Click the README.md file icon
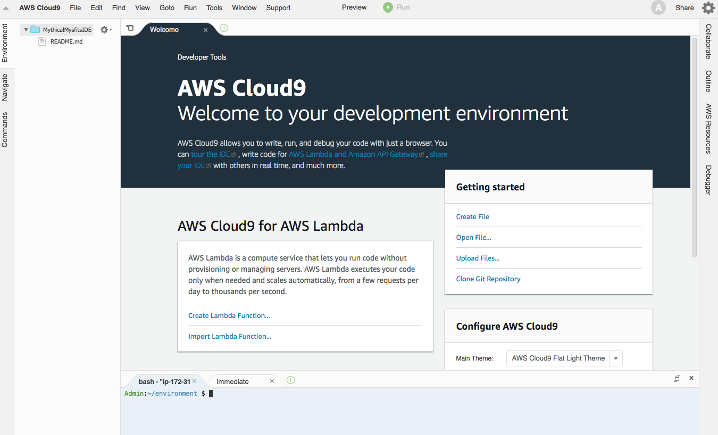Viewport: 718px width, 435px height. coord(43,41)
